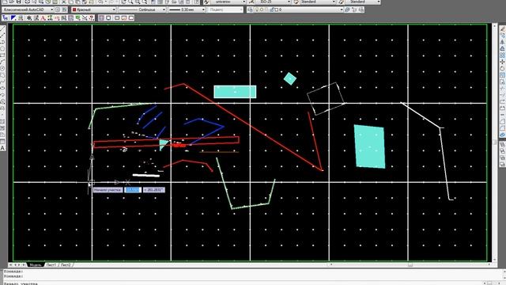Select the Arc tool

[2, 62]
